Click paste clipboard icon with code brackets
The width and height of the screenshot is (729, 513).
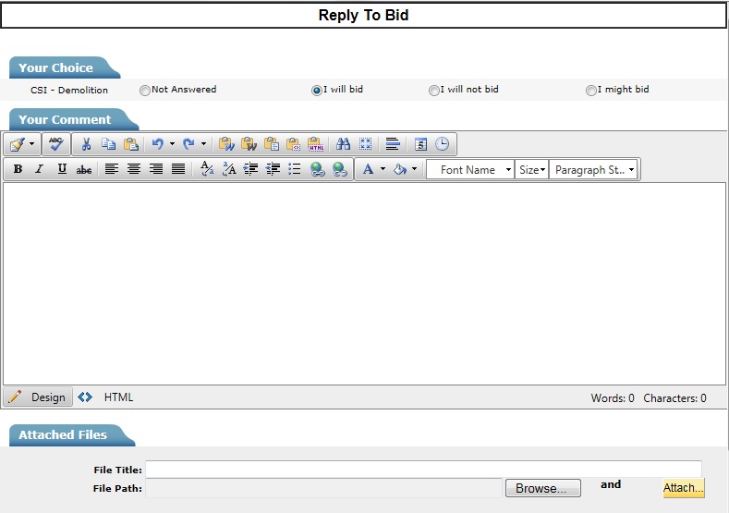(x=294, y=144)
